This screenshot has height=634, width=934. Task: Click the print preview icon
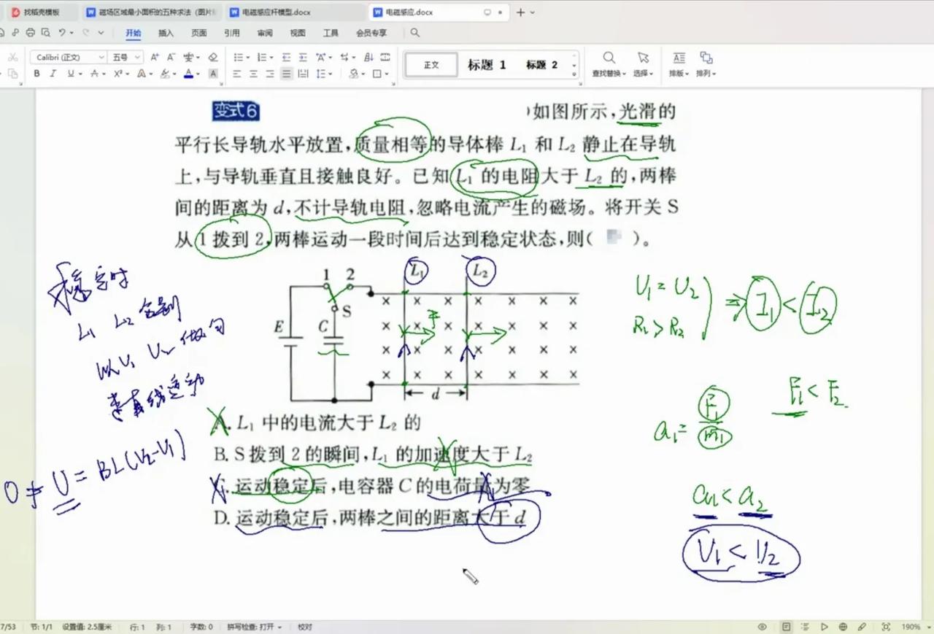tap(46, 33)
